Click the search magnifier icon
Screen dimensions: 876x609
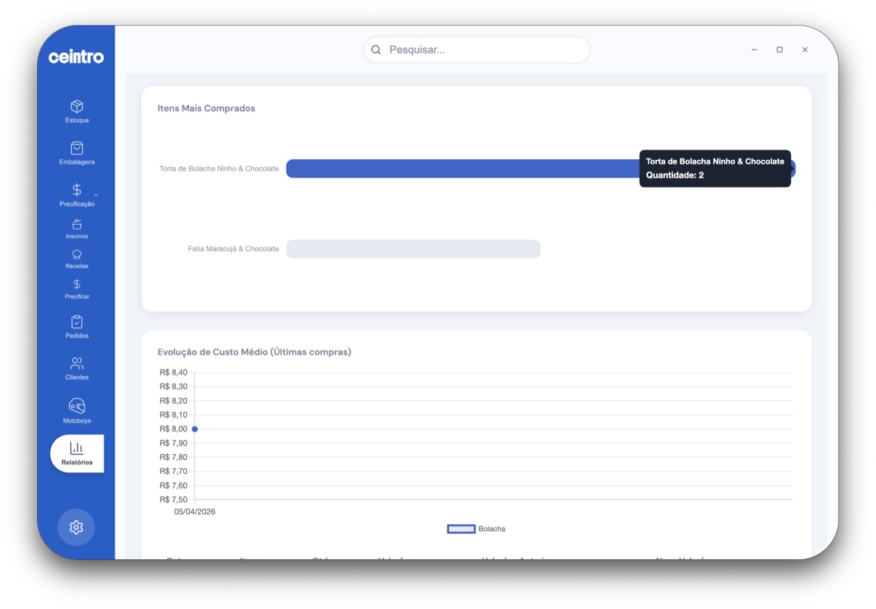tap(376, 50)
